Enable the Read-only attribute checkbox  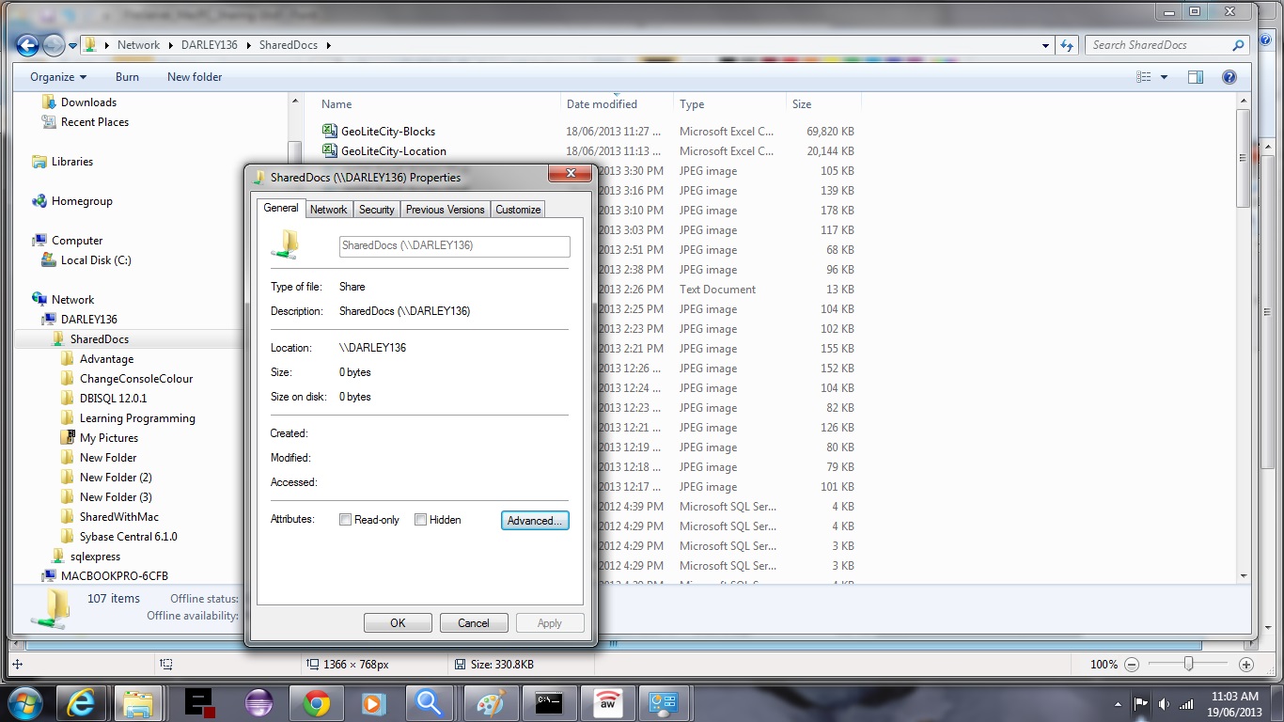346,520
